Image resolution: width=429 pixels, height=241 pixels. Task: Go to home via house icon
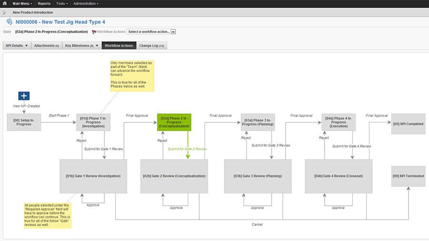coord(5,3)
